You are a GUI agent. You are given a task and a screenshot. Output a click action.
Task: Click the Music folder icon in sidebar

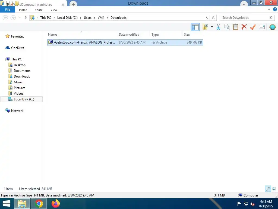11,82
